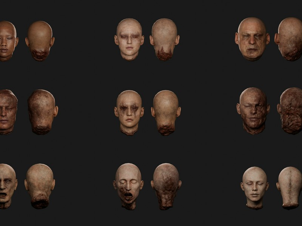
Task: Select the pale face with dark sunken eye circles
Action: click(129, 40)
